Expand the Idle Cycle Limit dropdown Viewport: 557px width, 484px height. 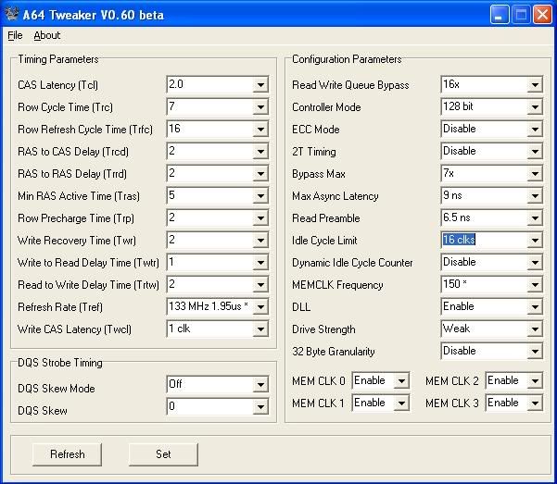point(535,241)
